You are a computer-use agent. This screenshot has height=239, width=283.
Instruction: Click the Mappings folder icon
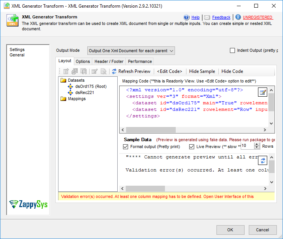[63, 99]
